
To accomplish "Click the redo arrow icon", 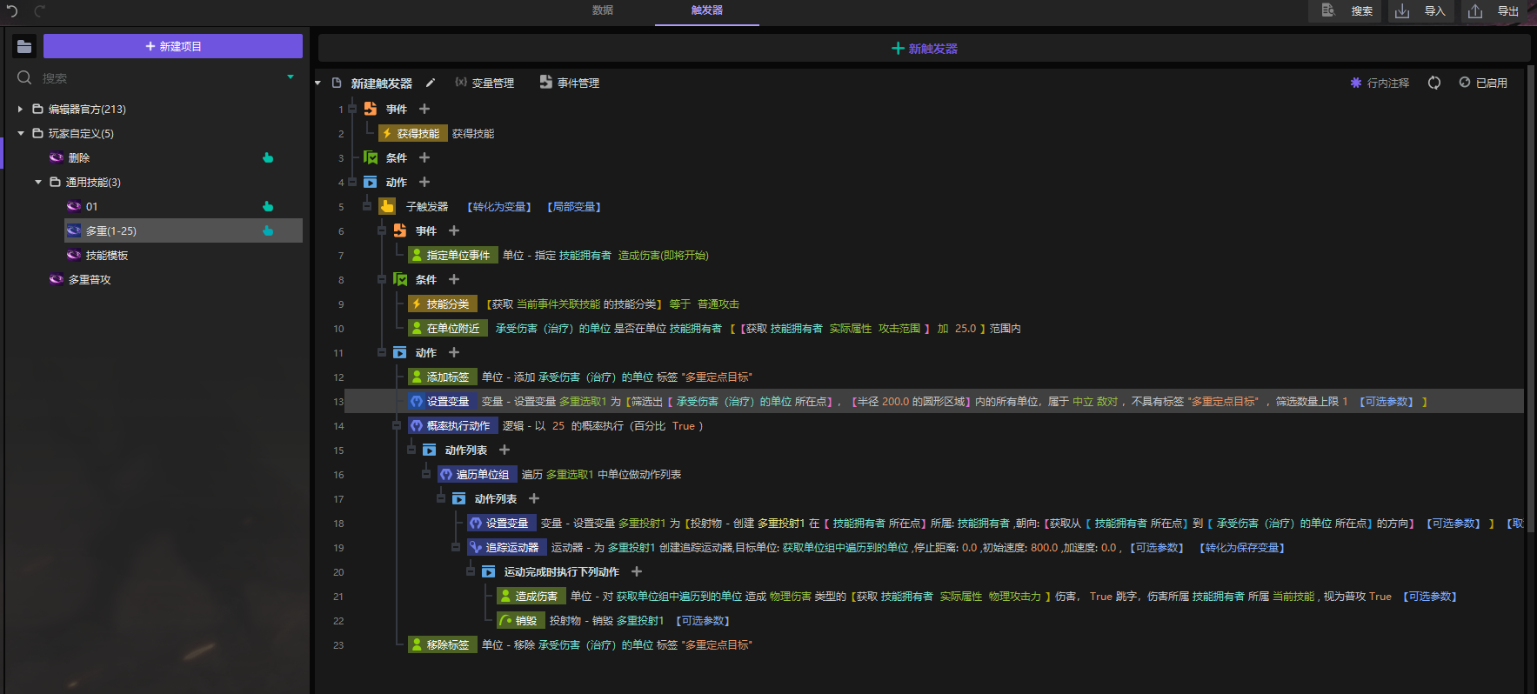I will pos(39,11).
